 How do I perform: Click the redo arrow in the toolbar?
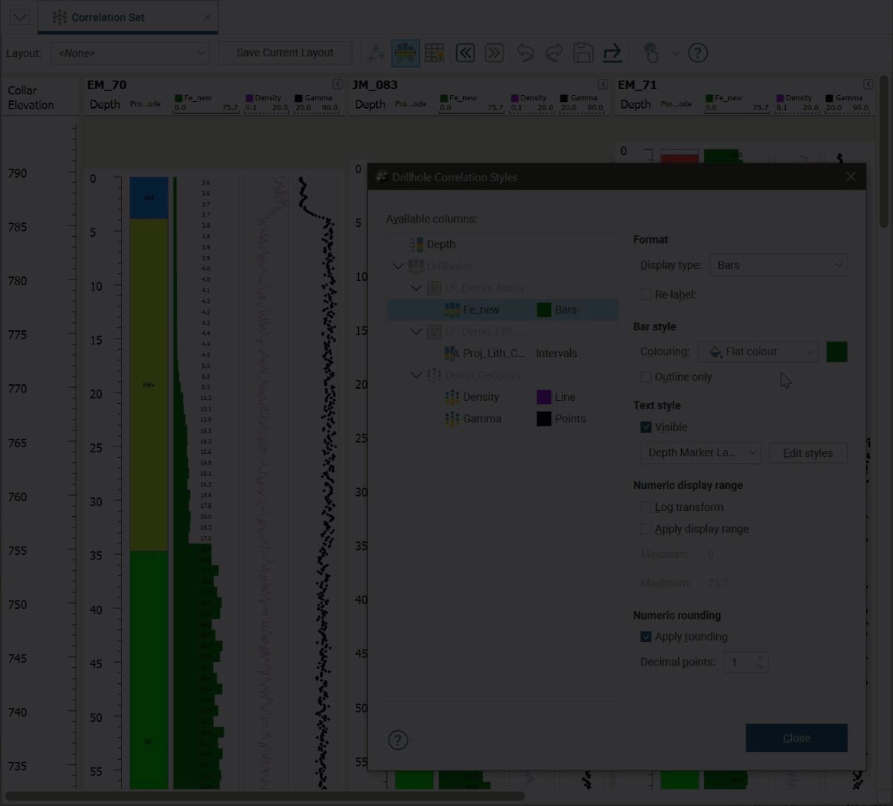click(x=554, y=53)
